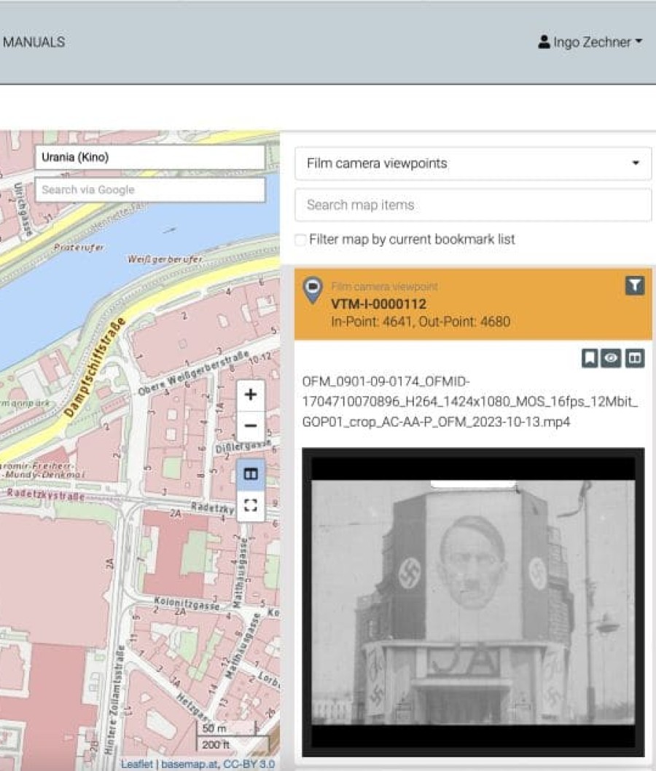This screenshot has width=656, height=771.
Task: Click the Weißgerberufer label on the map
Action: 165,258
